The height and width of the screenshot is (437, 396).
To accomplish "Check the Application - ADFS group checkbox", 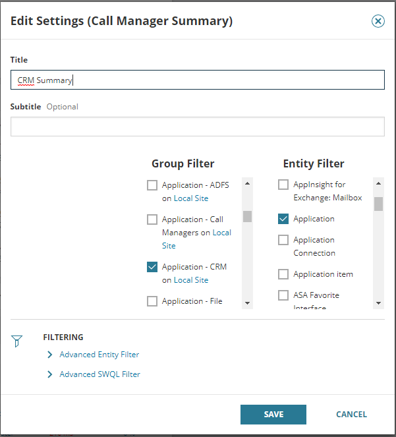I will 152,185.
